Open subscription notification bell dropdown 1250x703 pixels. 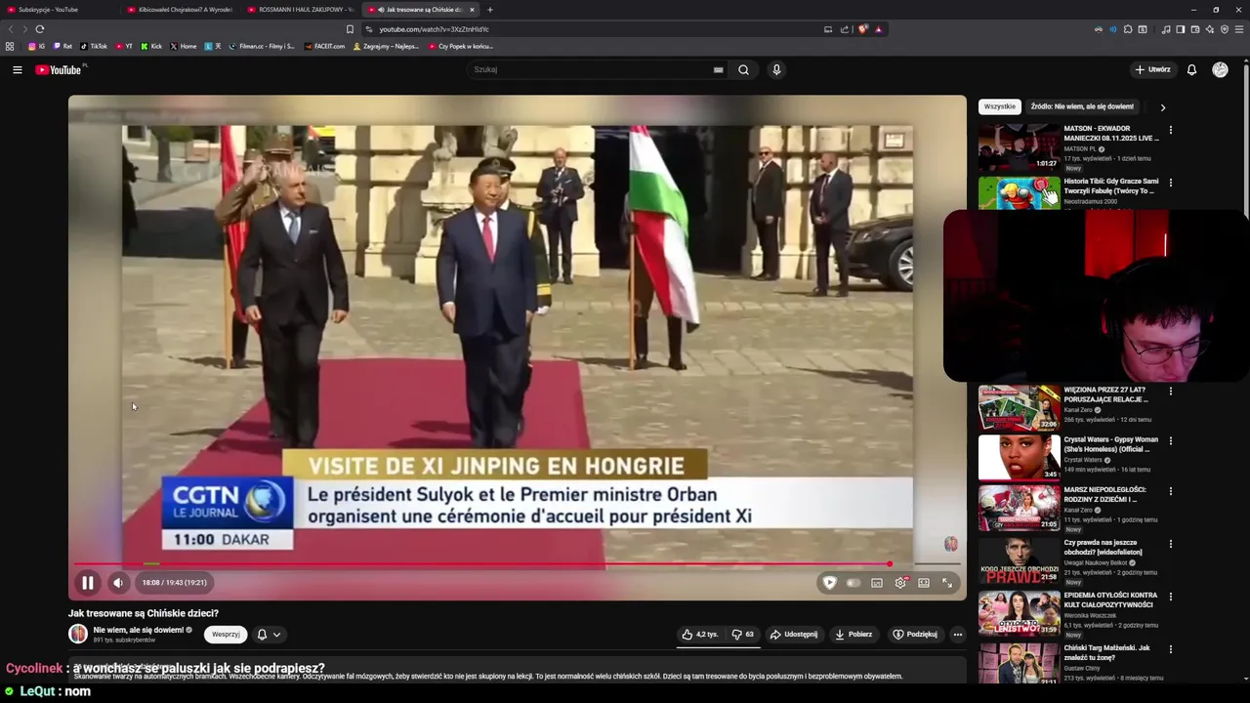269,635
